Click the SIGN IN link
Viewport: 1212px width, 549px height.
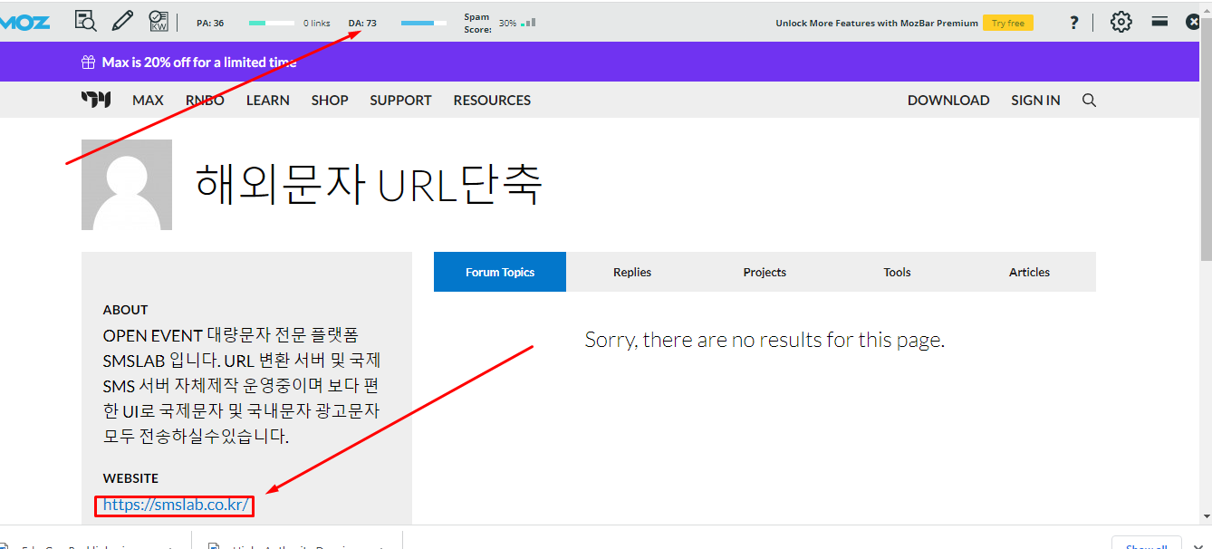click(1035, 100)
